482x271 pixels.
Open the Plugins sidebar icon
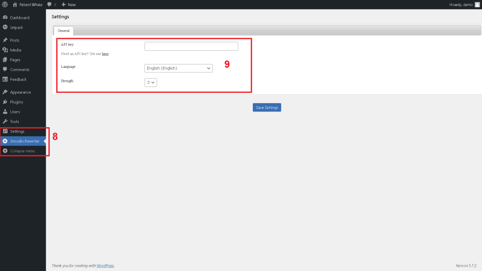tap(5, 102)
